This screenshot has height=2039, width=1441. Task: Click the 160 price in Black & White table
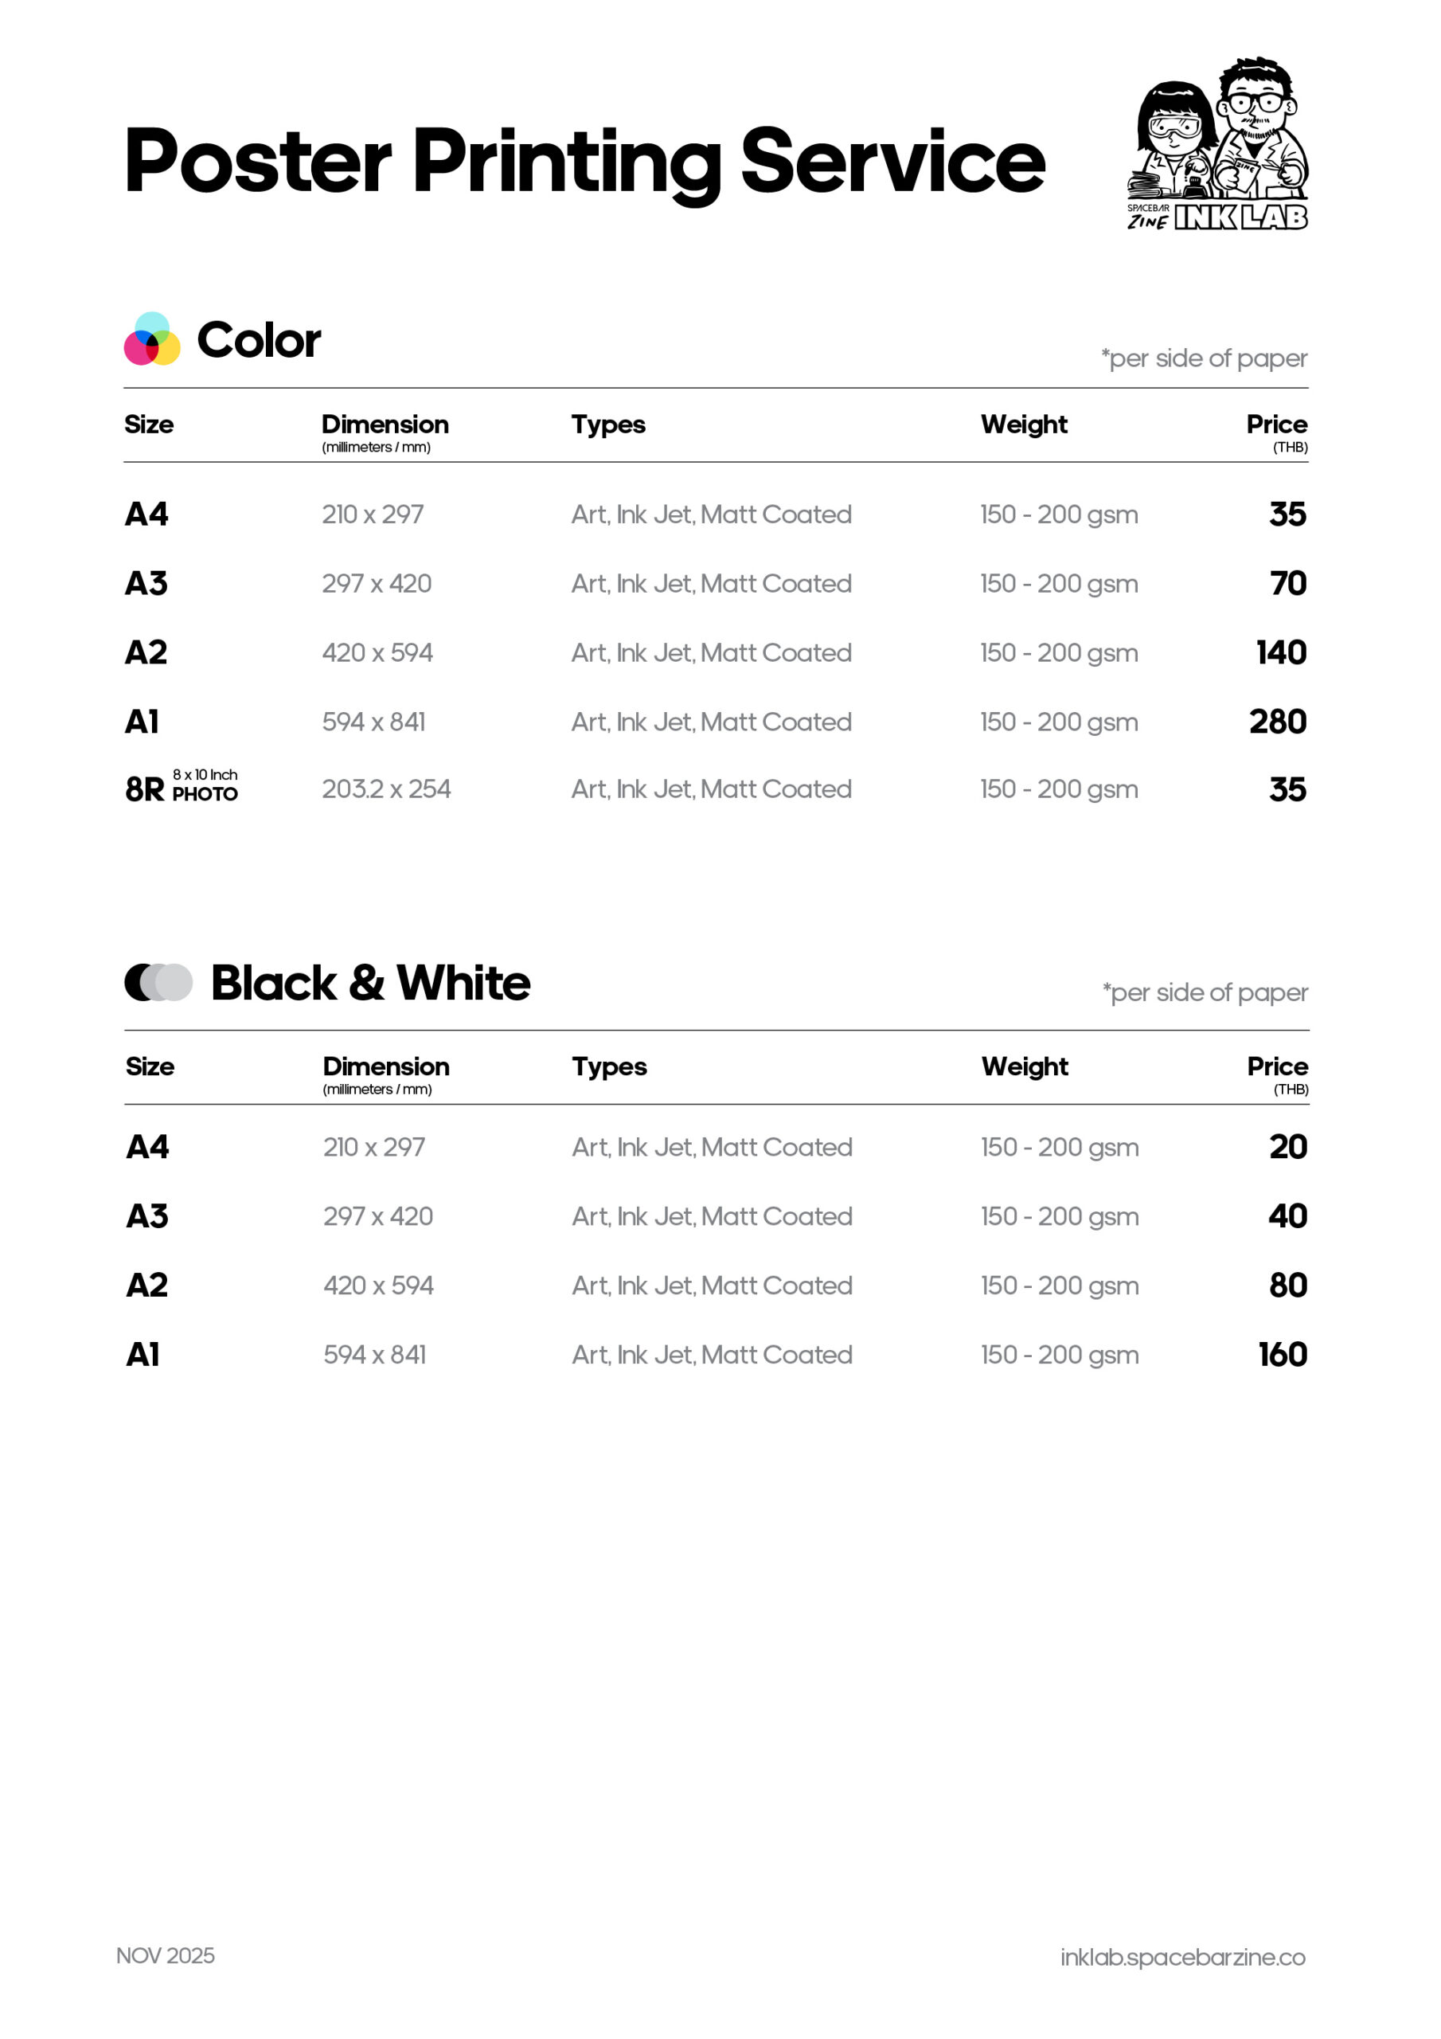[1282, 1354]
